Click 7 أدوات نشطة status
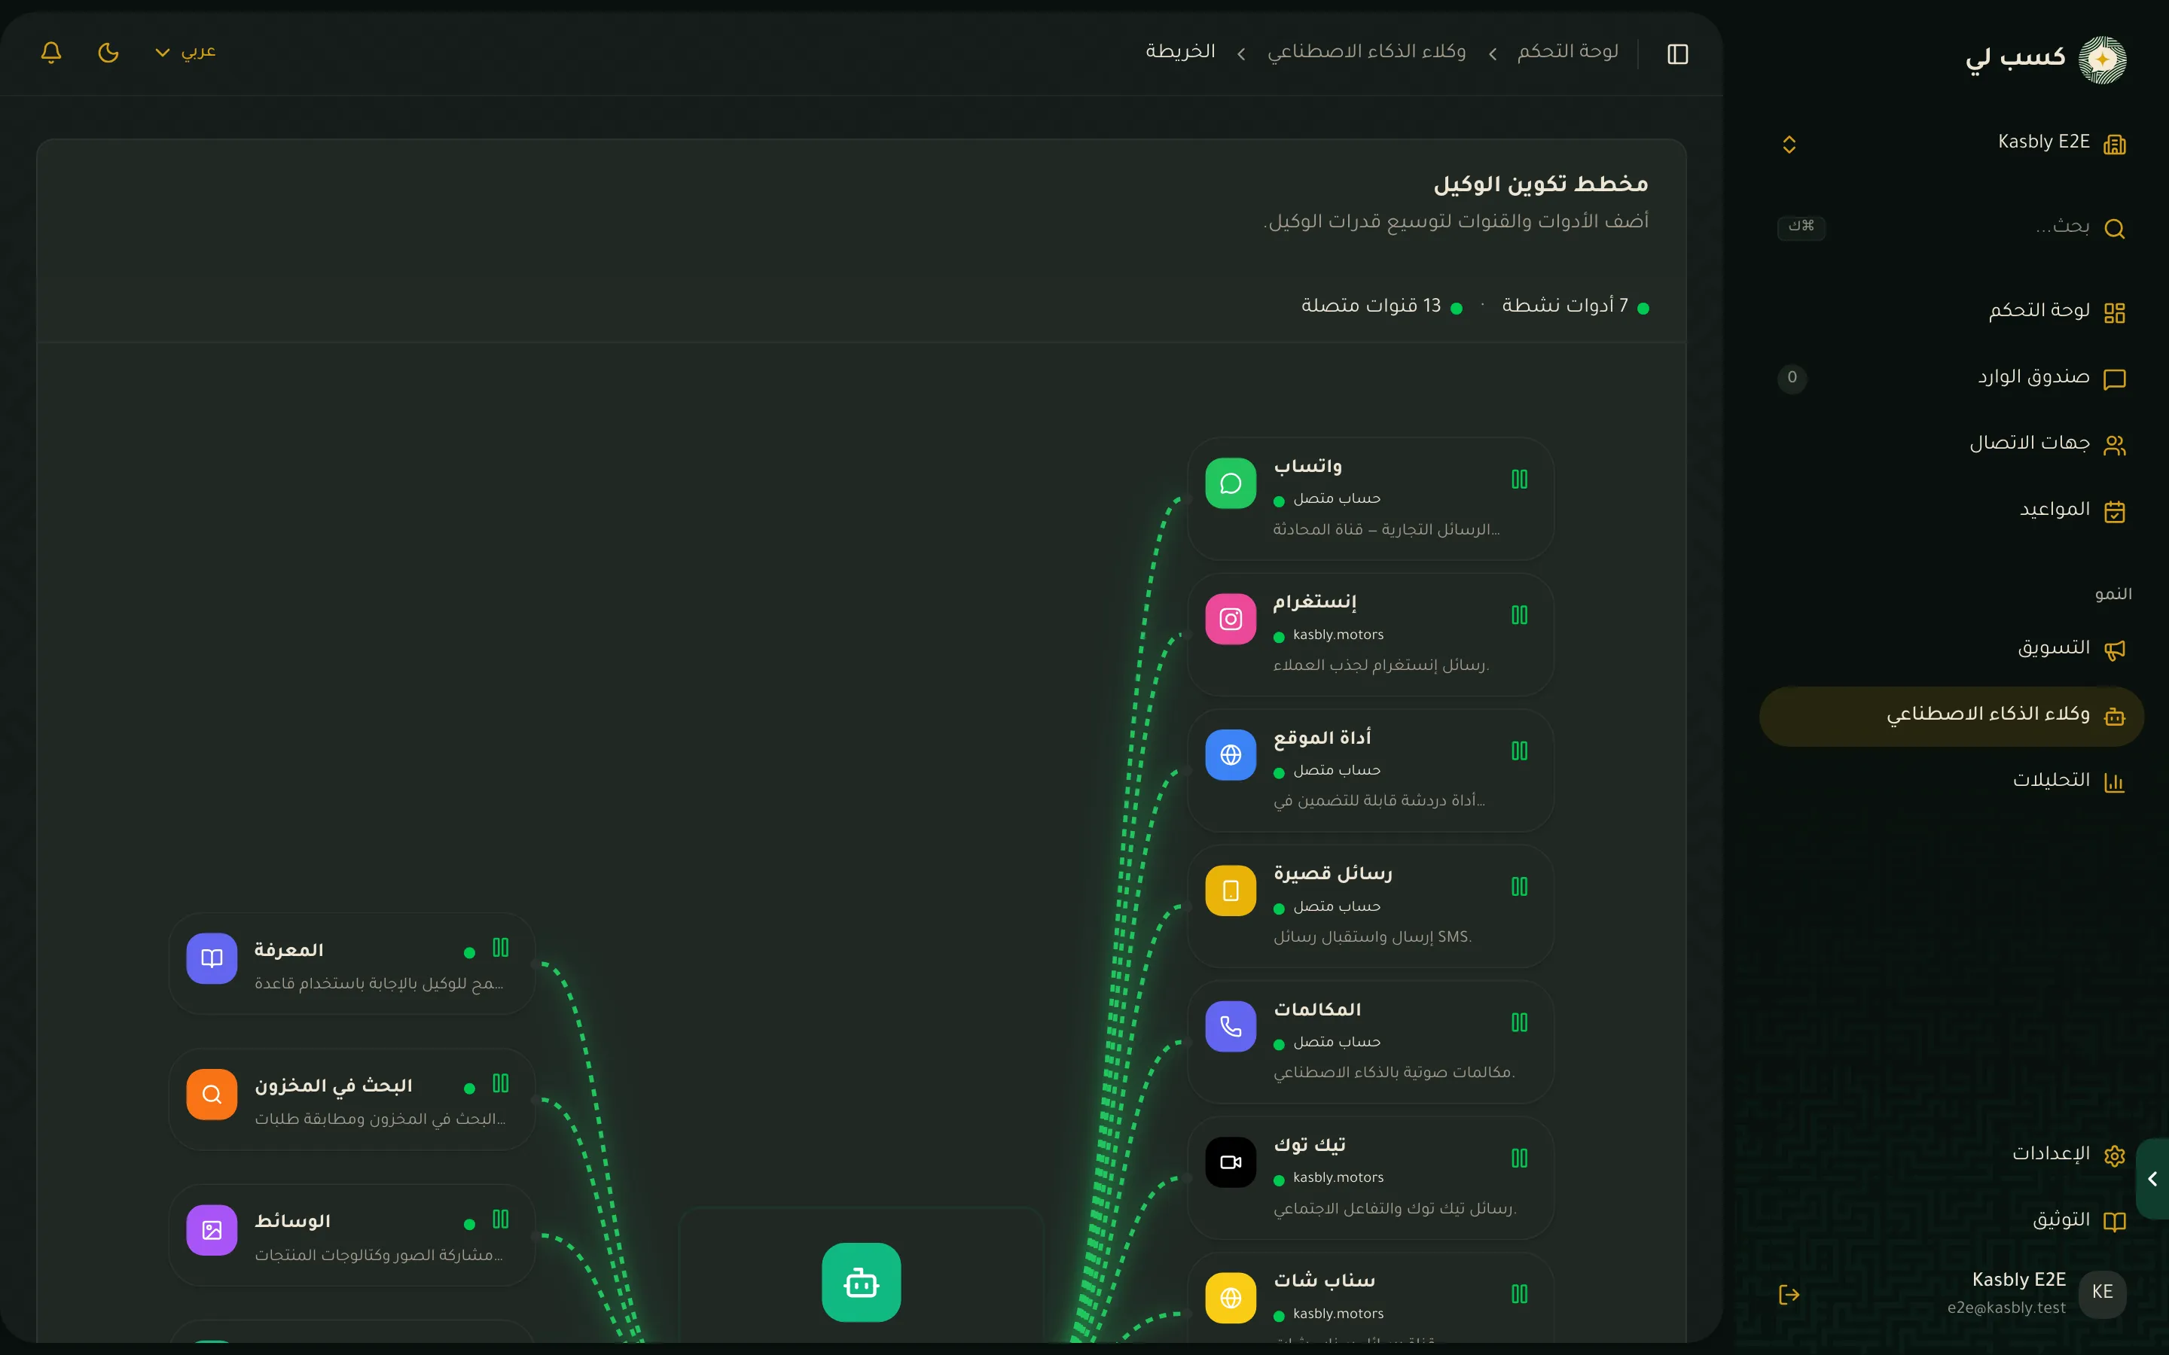The image size is (2169, 1355). coord(1575,306)
